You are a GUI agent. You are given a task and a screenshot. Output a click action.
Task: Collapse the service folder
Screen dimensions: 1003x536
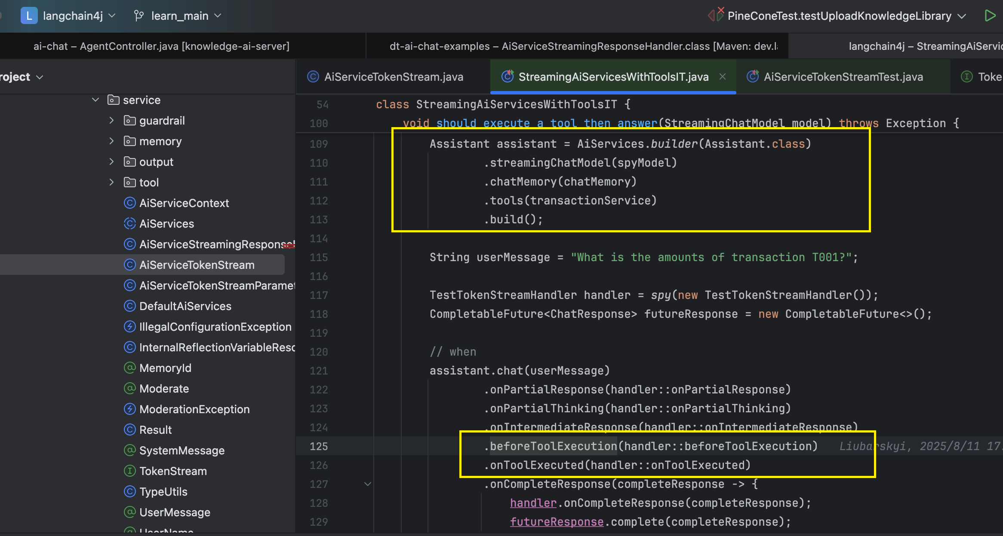coord(95,100)
